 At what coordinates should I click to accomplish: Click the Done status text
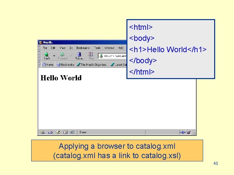(x=83, y=132)
